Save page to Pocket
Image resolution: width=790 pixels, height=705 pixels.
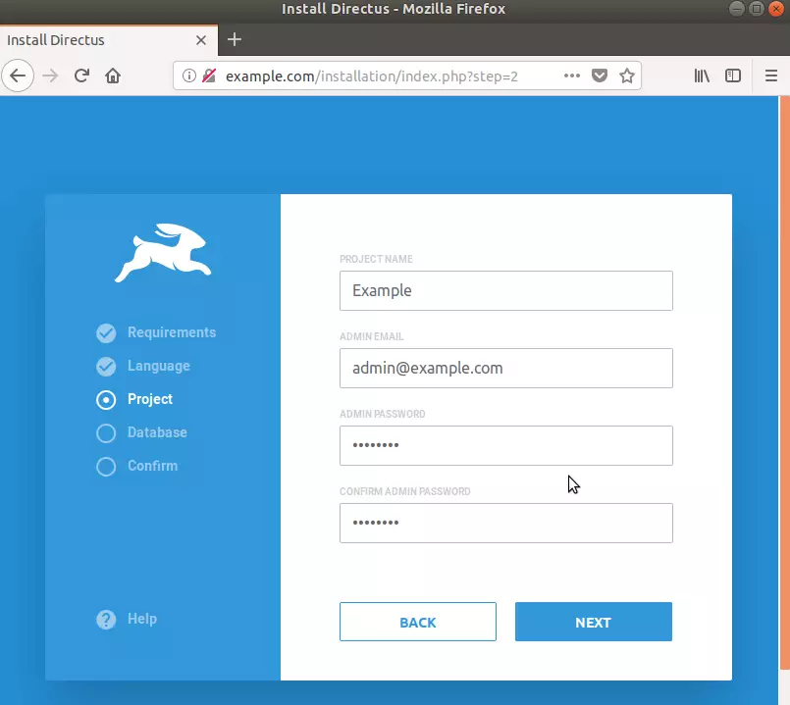point(600,76)
